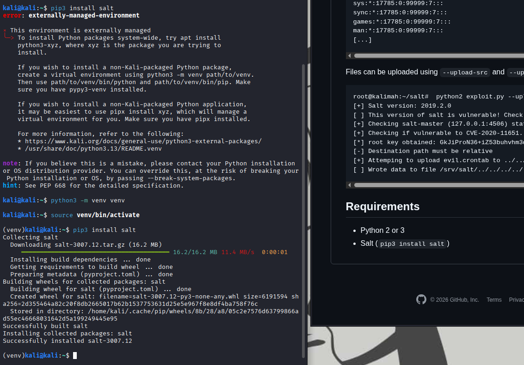
Task: Open the Privacy link in the footer
Action: point(516,300)
